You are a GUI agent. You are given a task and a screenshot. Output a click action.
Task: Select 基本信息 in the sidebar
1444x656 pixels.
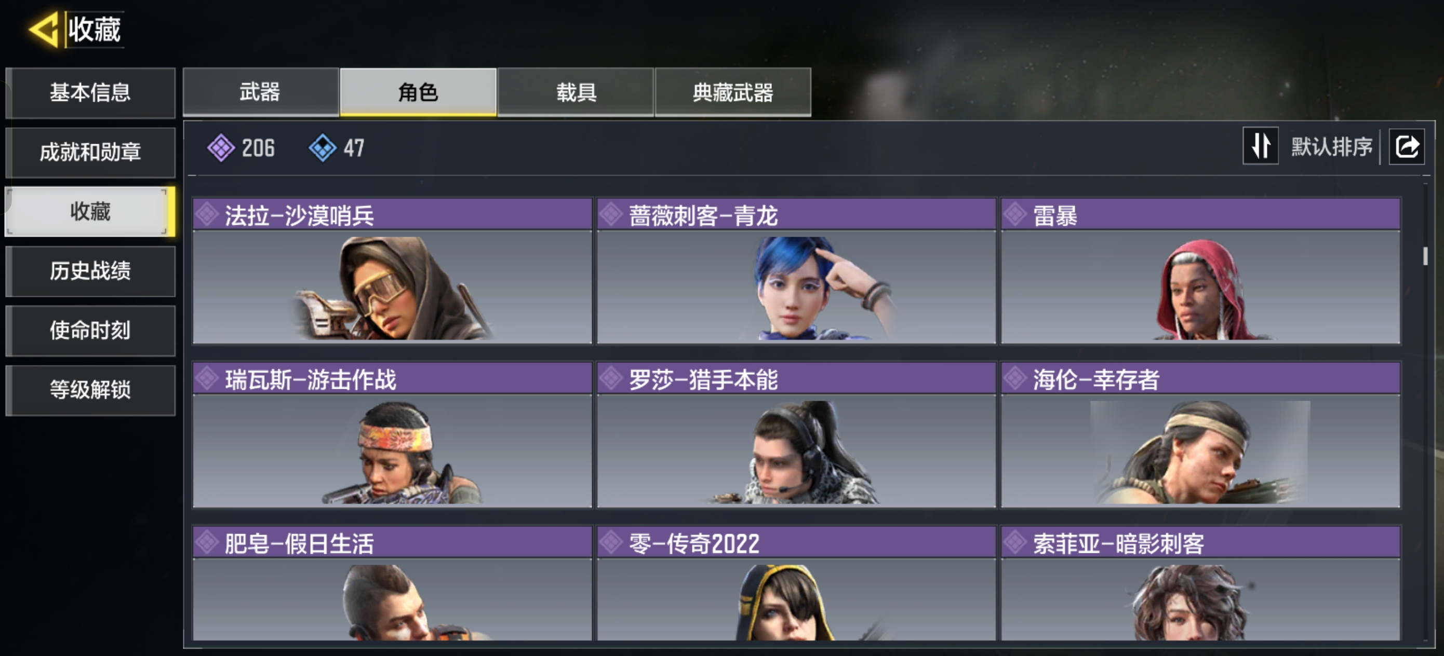pos(90,92)
